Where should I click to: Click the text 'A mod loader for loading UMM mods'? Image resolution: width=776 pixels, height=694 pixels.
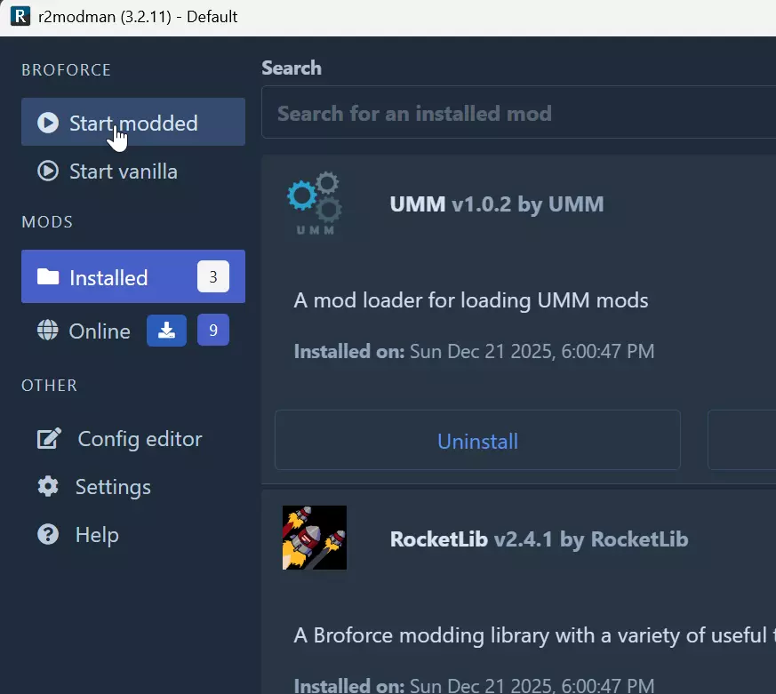click(470, 300)
